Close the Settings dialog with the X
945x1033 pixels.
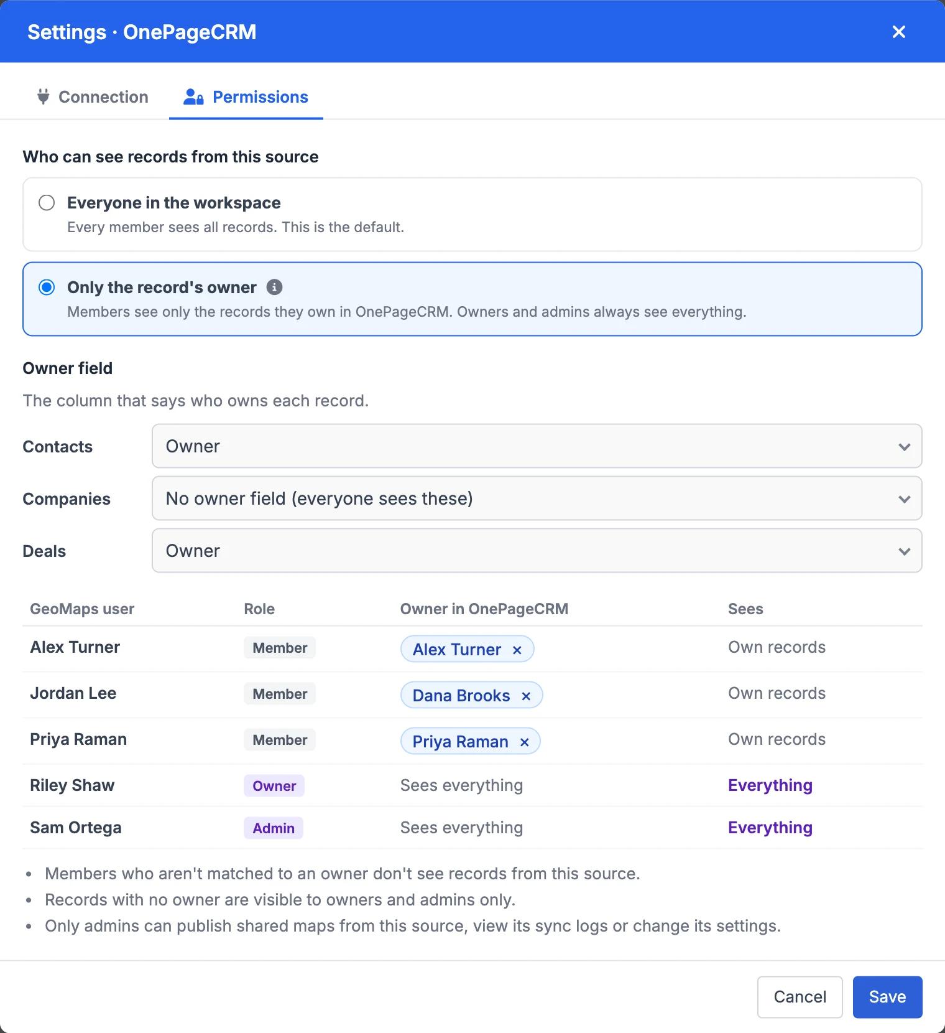[899, 32]
